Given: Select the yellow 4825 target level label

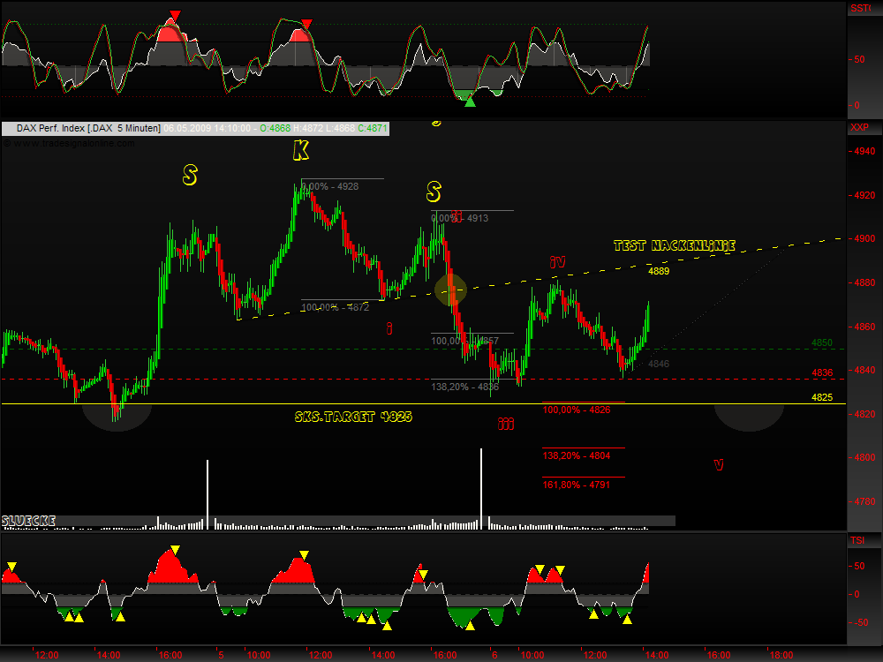Looking at the screenshot, I should 821,397.
